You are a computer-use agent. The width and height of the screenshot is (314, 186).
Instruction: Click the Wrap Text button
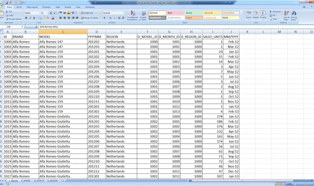coord(87,13)
